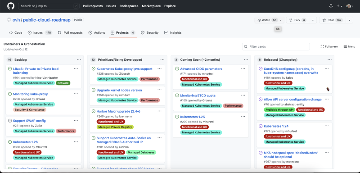Open the notifications bell
360x173 pixels.
click(x=331, y=6)
